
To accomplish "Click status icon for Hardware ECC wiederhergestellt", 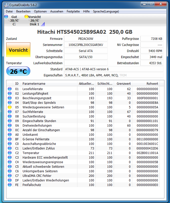I will click(10, 157).
